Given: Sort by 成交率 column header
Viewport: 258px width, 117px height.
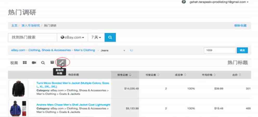Looking at the screenshot, I should (181, 75).
